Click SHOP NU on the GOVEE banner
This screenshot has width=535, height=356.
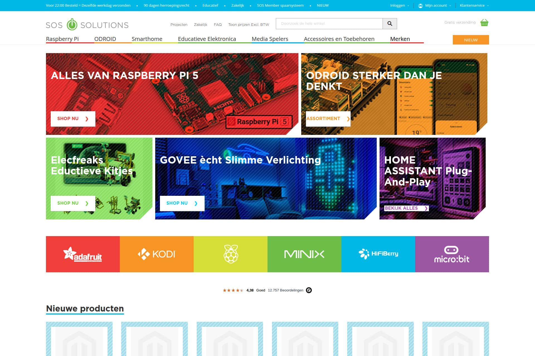(182, 203)
